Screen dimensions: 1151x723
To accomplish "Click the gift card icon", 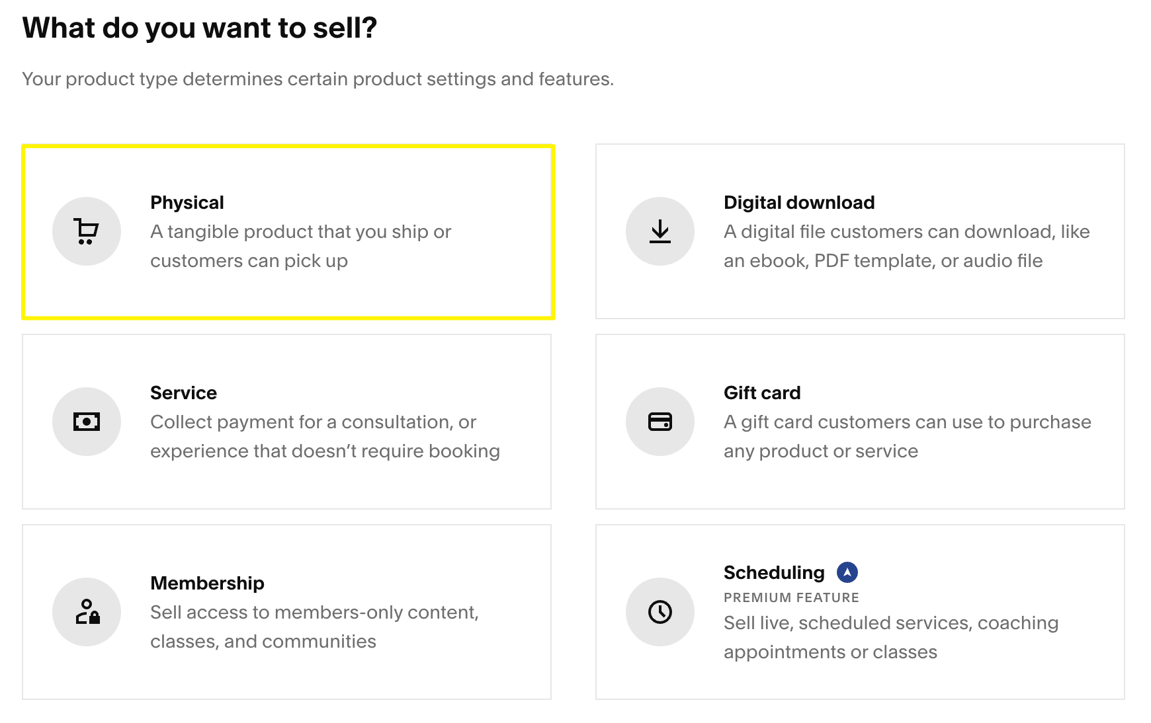I will [660, 422].
